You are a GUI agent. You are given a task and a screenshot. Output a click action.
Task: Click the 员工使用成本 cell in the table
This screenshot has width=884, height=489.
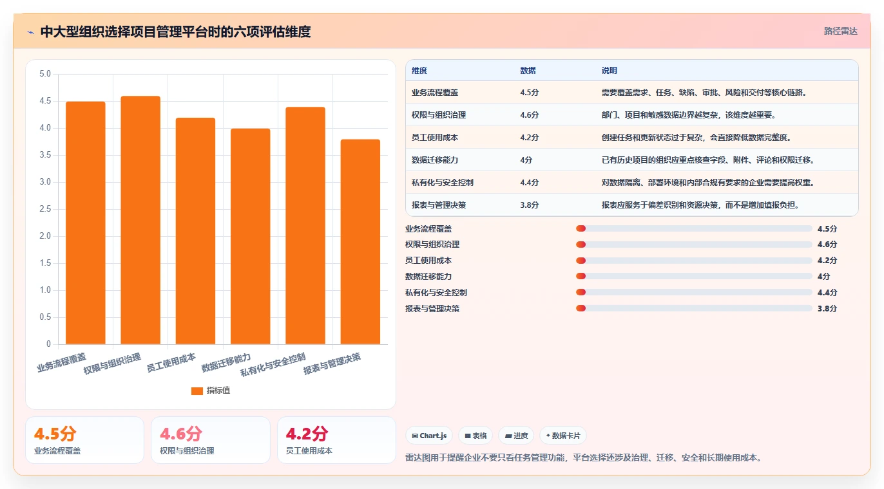[435, 138]
